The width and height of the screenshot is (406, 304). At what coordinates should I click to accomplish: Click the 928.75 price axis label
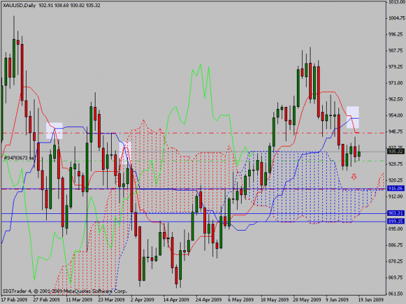pyautogui.click(x=396, y=164)
